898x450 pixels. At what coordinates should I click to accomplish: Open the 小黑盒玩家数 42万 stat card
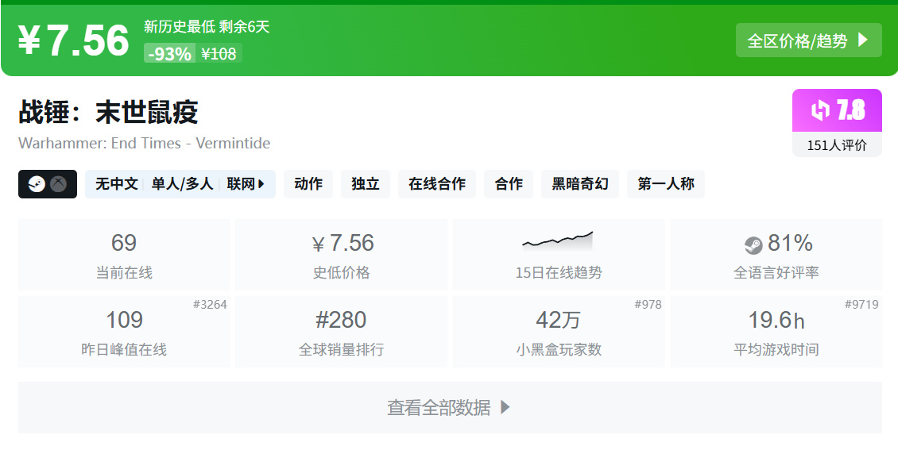point(558,332)
